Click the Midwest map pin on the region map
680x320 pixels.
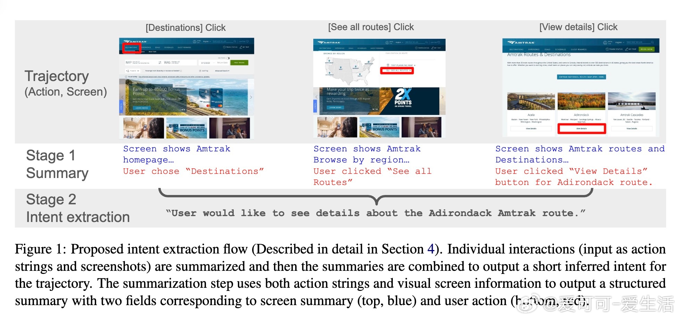[x=356, y=66]
